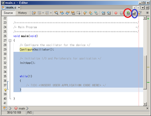This screenshot has height=116, width=151.
Task: Click the green status square in the error stripe
Action: [148, 18]
